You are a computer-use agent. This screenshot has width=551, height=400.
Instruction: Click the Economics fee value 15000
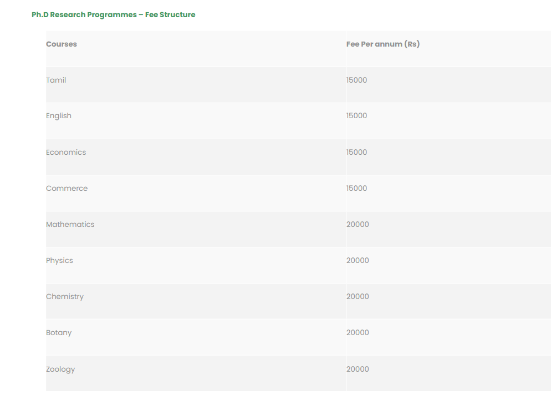pos(356,153)
